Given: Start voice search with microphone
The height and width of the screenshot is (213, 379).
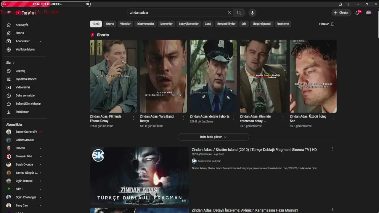Looking at the screenshot, I should tap(252, 13).
